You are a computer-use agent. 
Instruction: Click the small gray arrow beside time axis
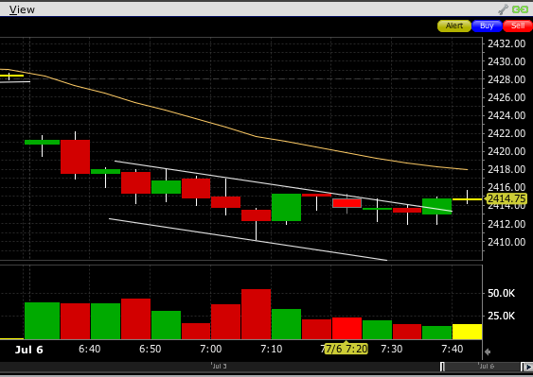(x=488, y=351)
